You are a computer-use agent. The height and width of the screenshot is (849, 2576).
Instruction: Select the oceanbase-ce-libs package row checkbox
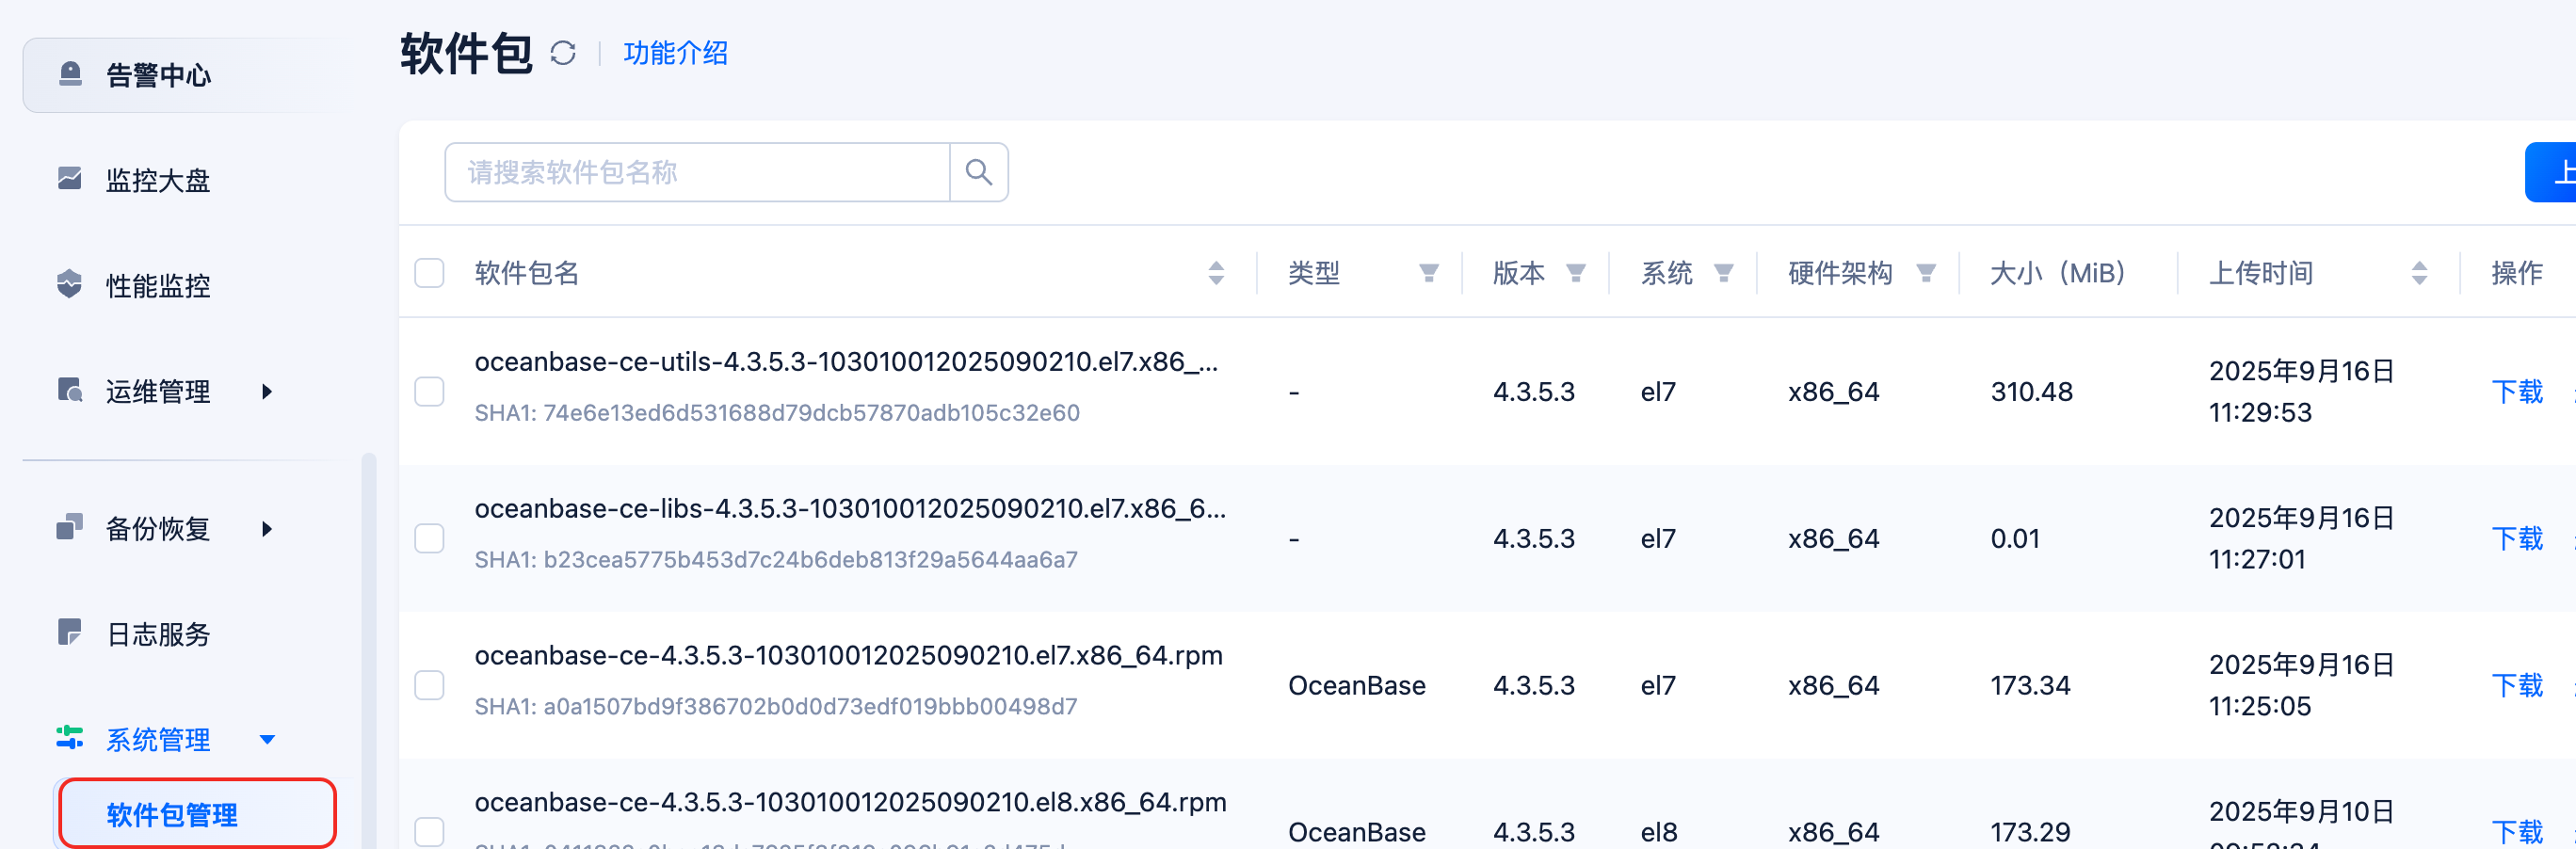tap(430, 538)
